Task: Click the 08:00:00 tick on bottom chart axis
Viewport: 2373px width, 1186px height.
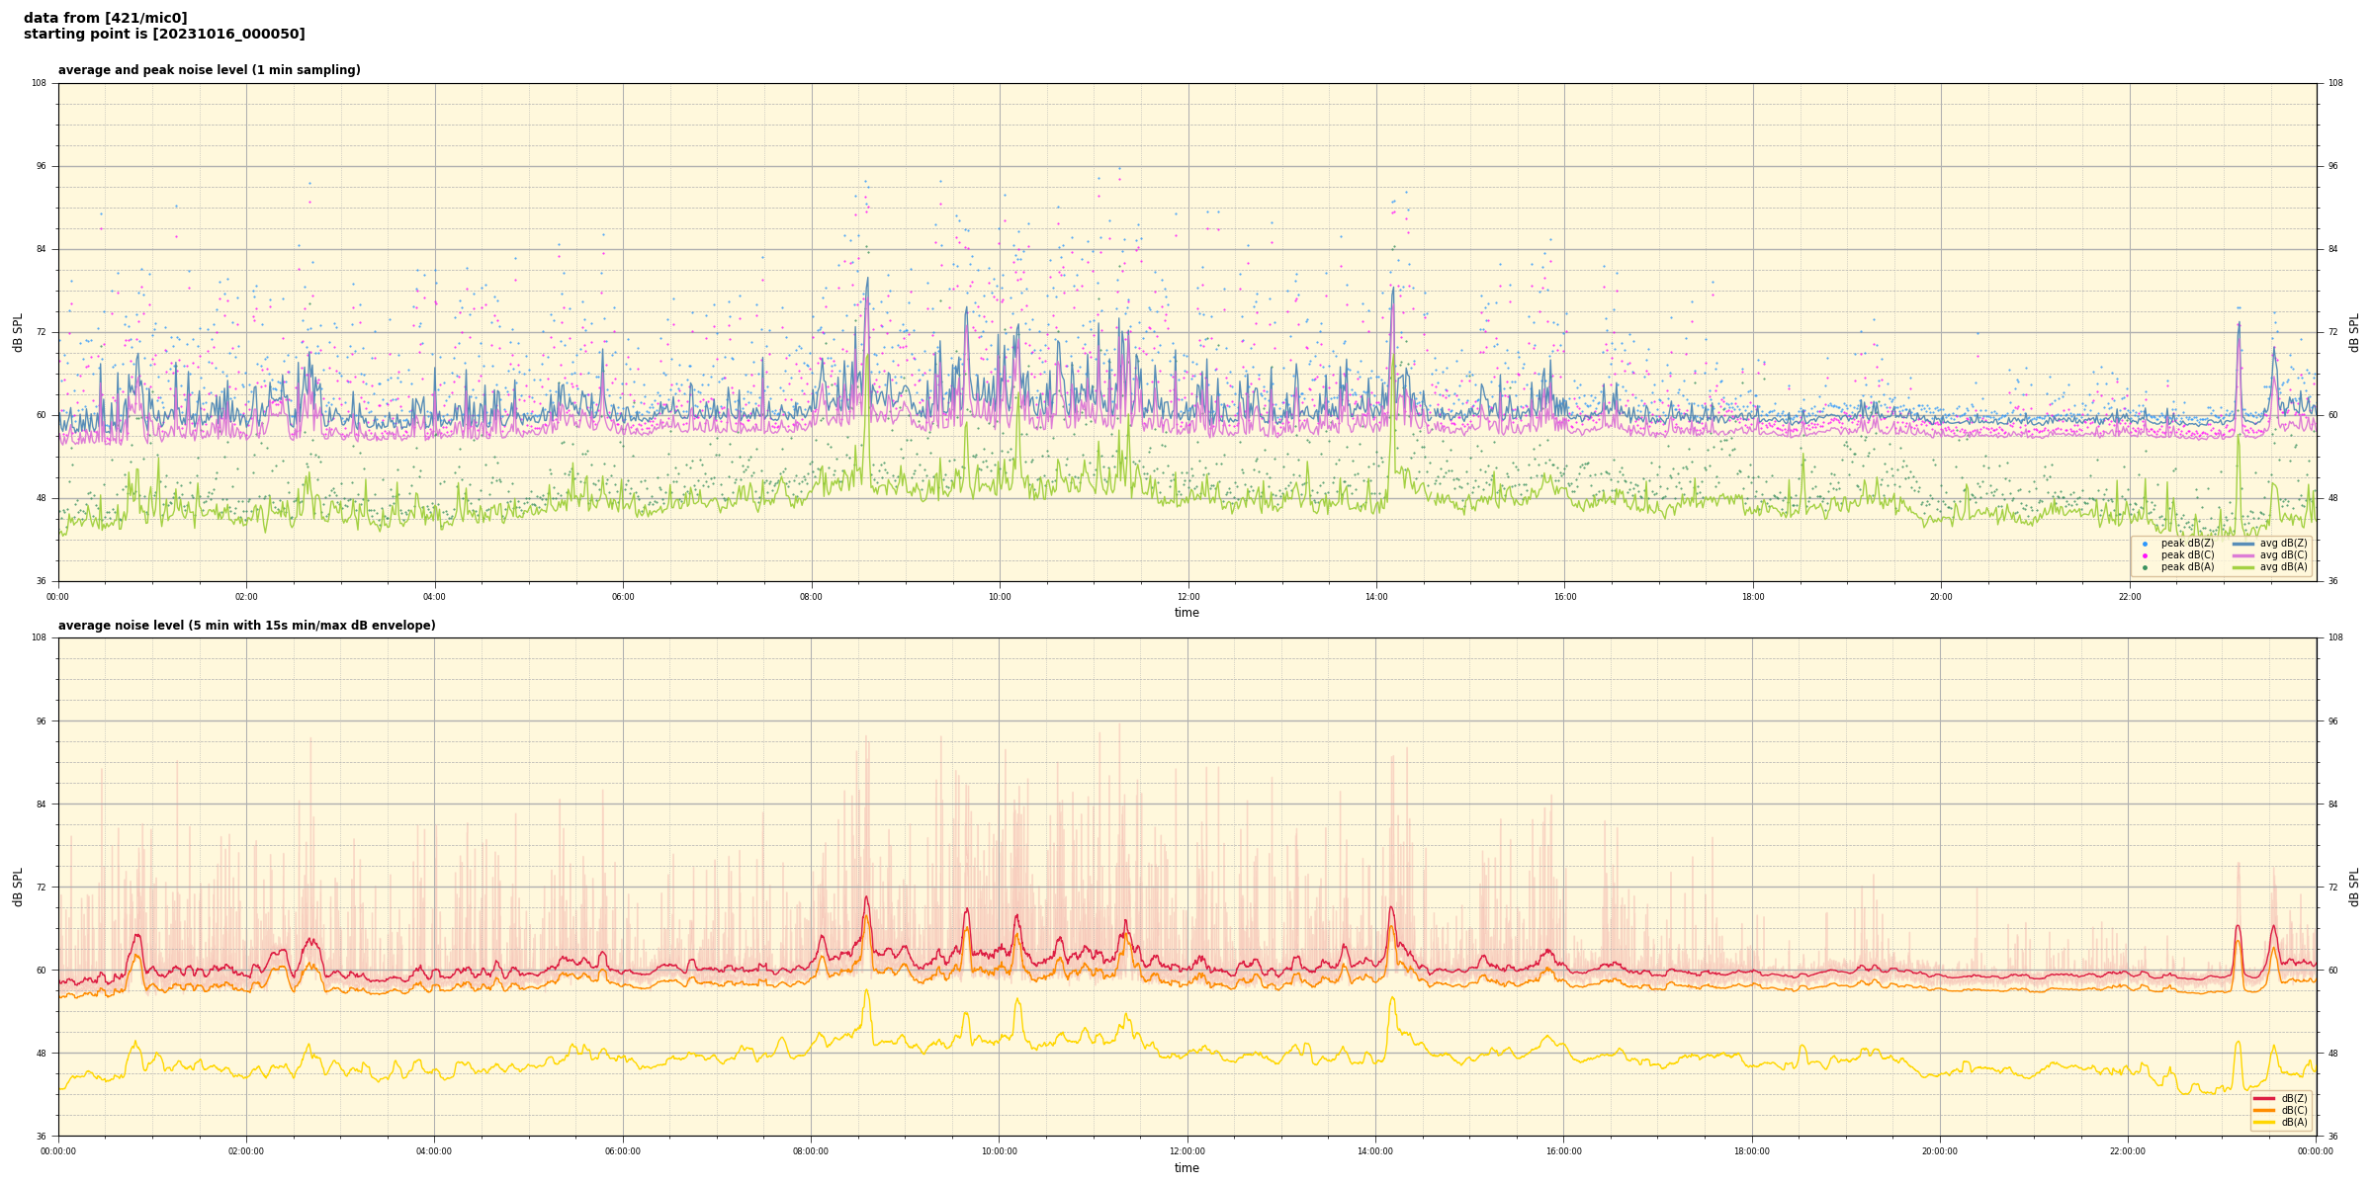Action: [811, 1151]
